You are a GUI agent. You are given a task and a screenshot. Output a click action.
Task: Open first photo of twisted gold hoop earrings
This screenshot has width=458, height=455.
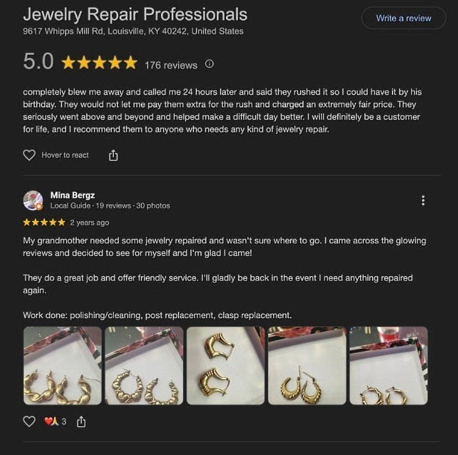[x=62, y=365]
